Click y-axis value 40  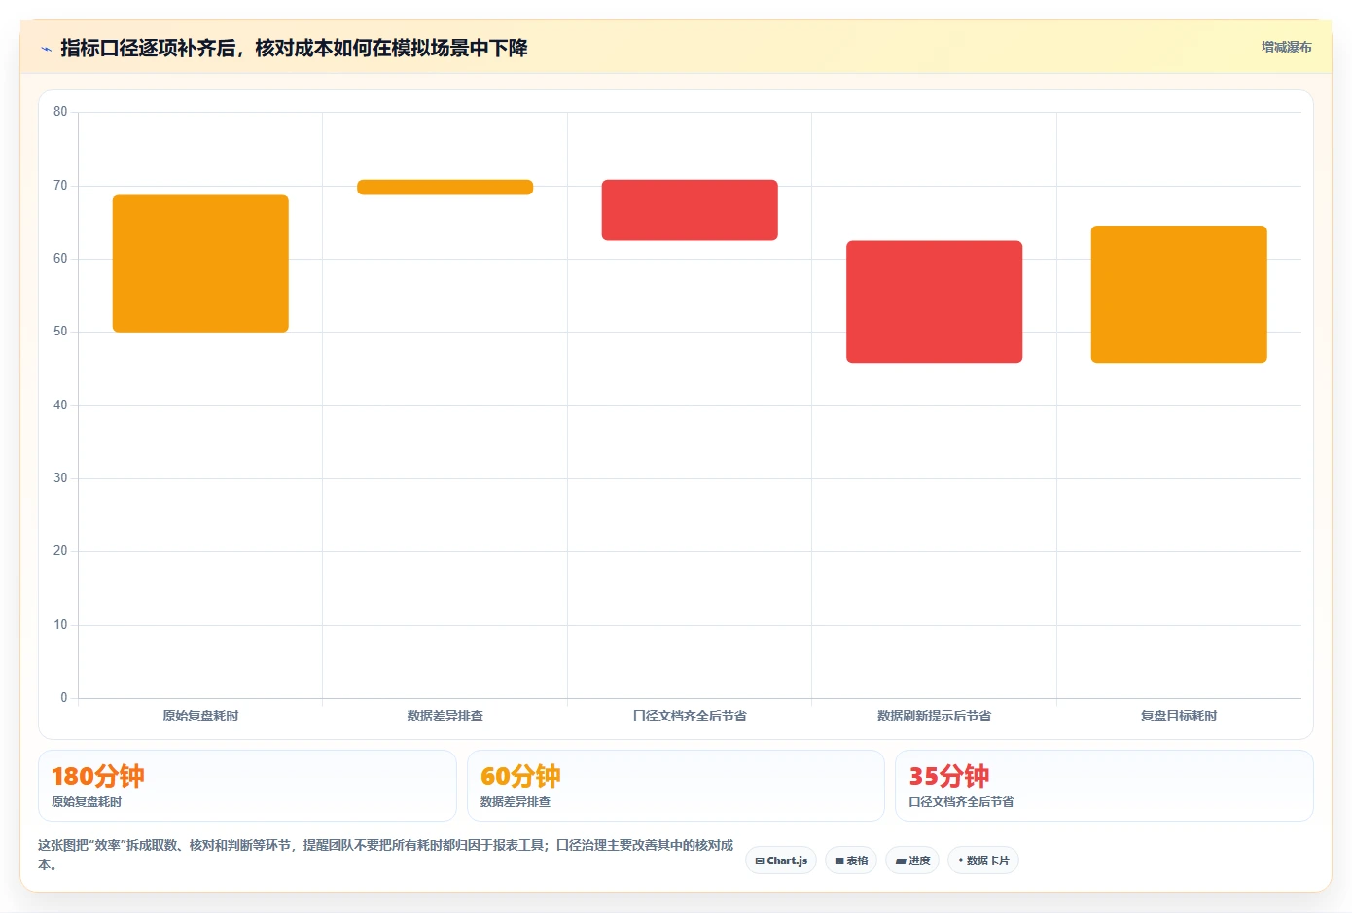(60, 405)
